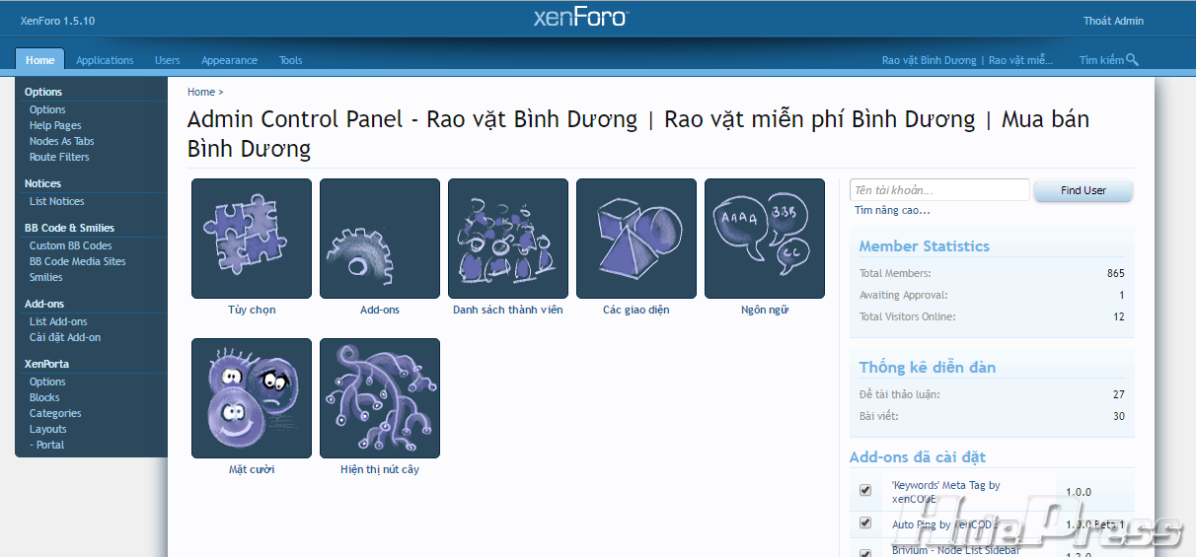Open the Mặt cười smilies icon
Viewport: 1196px width, 557px height.
252,398
